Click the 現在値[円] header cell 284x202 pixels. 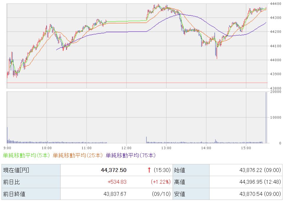[x=31, y=170]
